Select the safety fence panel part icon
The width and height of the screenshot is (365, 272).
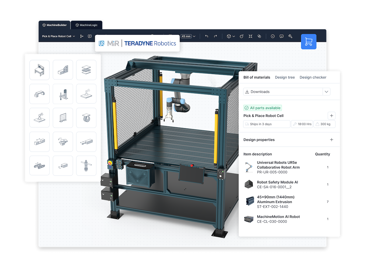coord(63,118)
